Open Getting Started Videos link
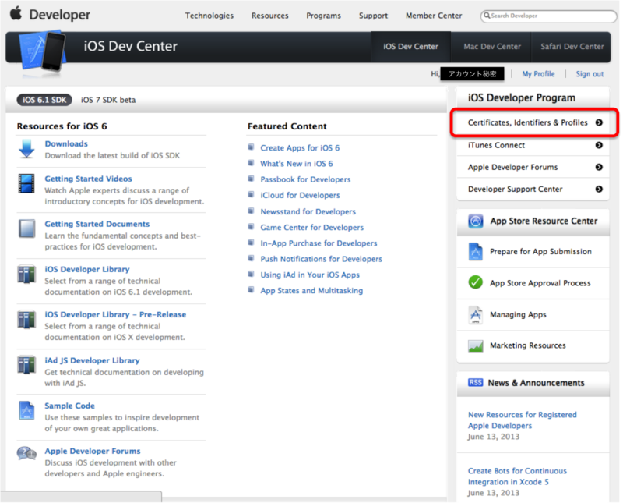The height and width of the screenshot is (503, 623). (88, 179)
